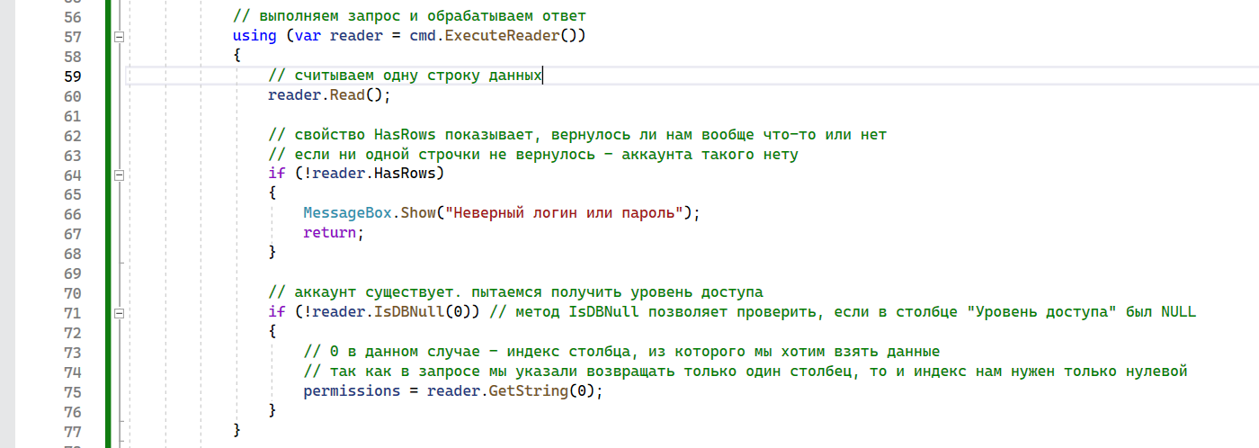
Task: Click the comment '0 в данном случае – индекс столбца'
Action: coord(621,353)
